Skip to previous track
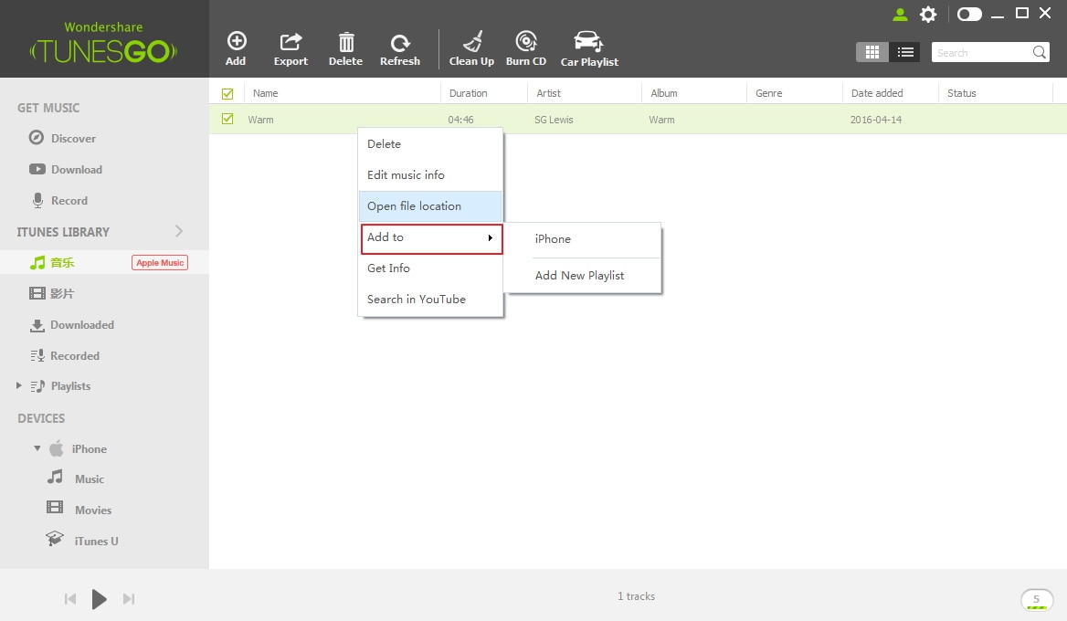This screenshot has width=1067, height=621. pos(70,599)
